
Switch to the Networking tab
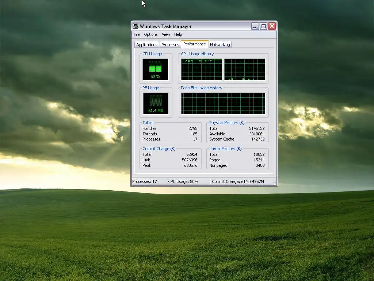(x=220, y=45)
